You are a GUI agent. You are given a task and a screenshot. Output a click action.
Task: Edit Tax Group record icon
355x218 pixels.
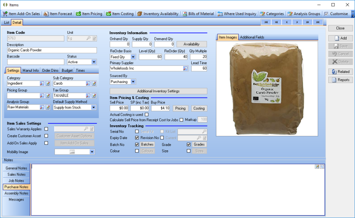coord(94,96)
